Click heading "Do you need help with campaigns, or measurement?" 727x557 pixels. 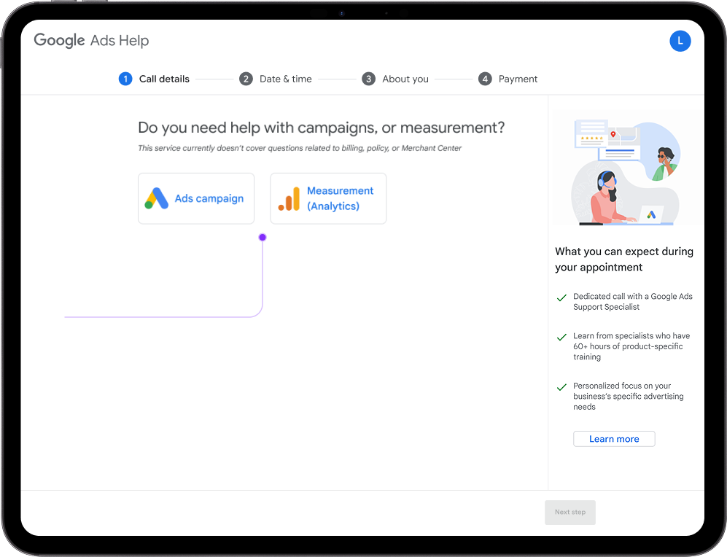pos(322,128)
